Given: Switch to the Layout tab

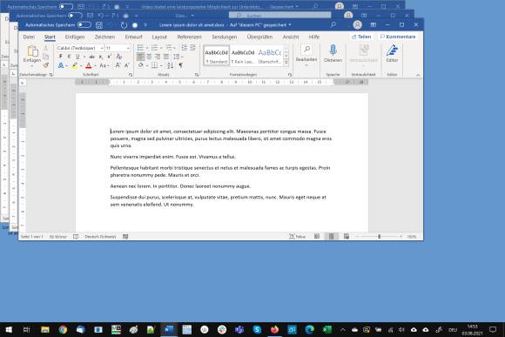Looking at the screenshot, I should (x=159, y=37).
